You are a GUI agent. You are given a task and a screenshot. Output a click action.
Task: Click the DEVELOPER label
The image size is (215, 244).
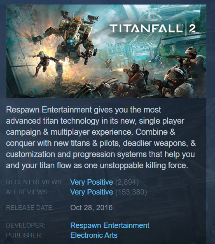(x=26, y=225)
